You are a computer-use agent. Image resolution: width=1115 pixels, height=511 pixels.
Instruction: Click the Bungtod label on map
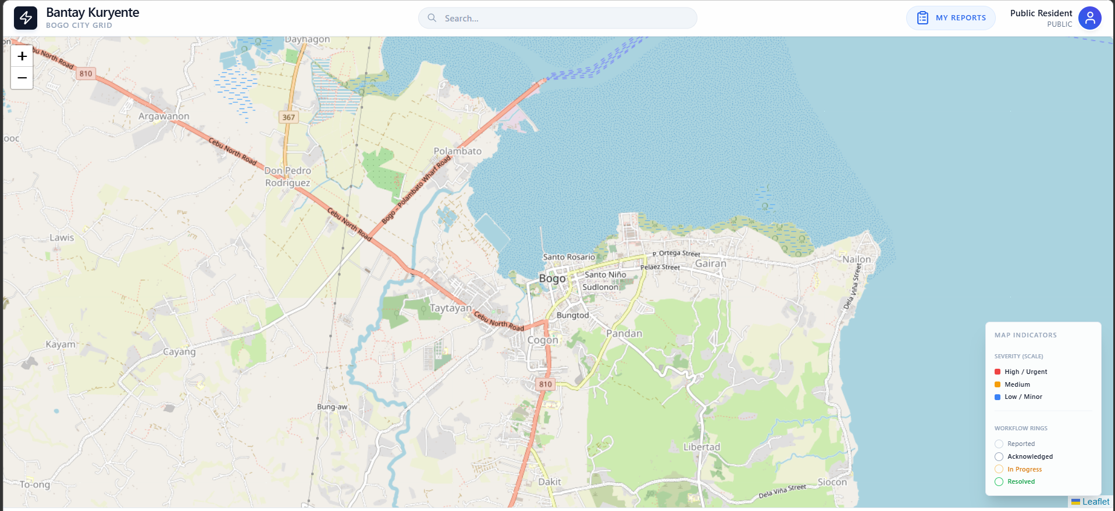(x=573, y=315)
